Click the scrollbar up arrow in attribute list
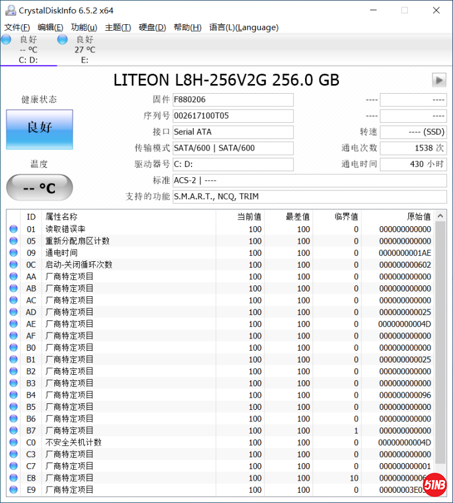Image resolution: width=453 pixels, height=503 pixels. (441, 216)
